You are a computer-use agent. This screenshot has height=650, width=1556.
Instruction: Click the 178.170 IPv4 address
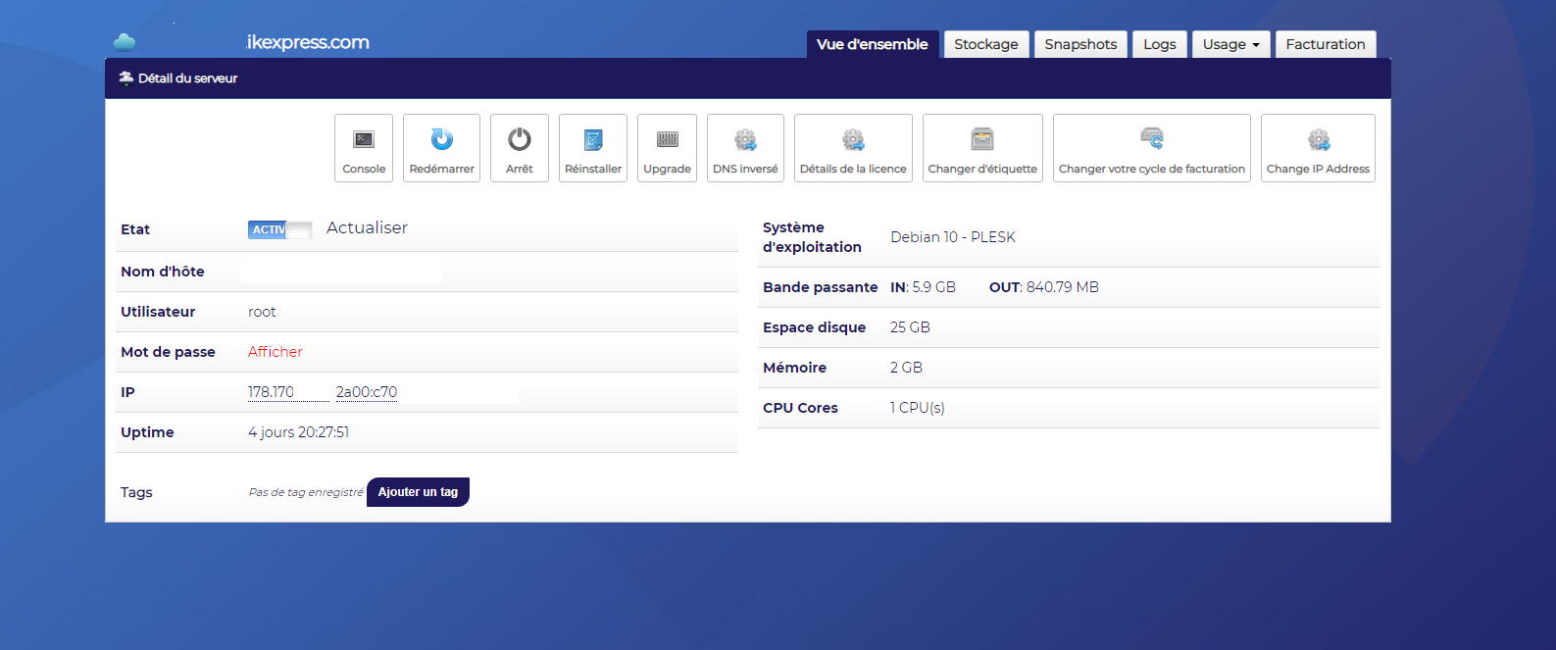271,392
